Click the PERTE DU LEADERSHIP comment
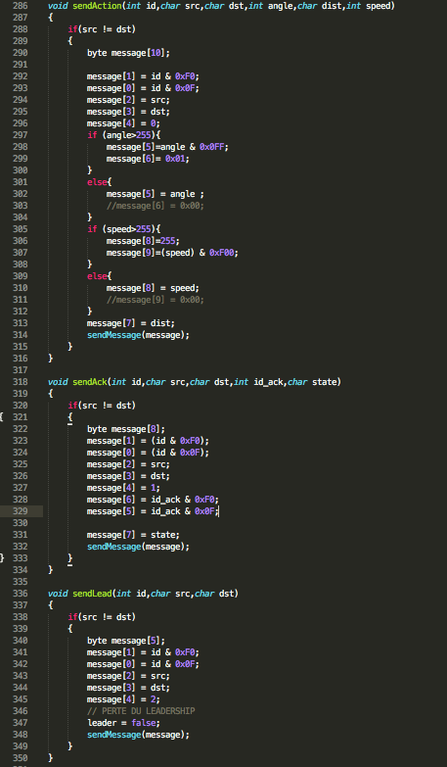The image size is (447, 767). pos(141,711)
